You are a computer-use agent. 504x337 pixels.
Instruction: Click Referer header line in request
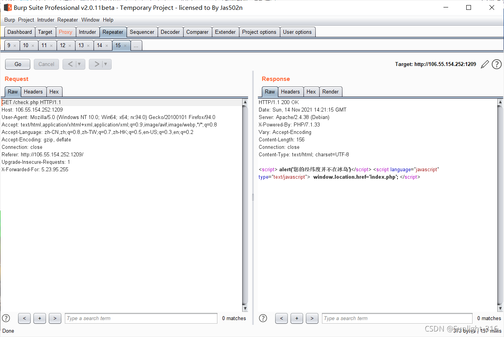point(42,154)
